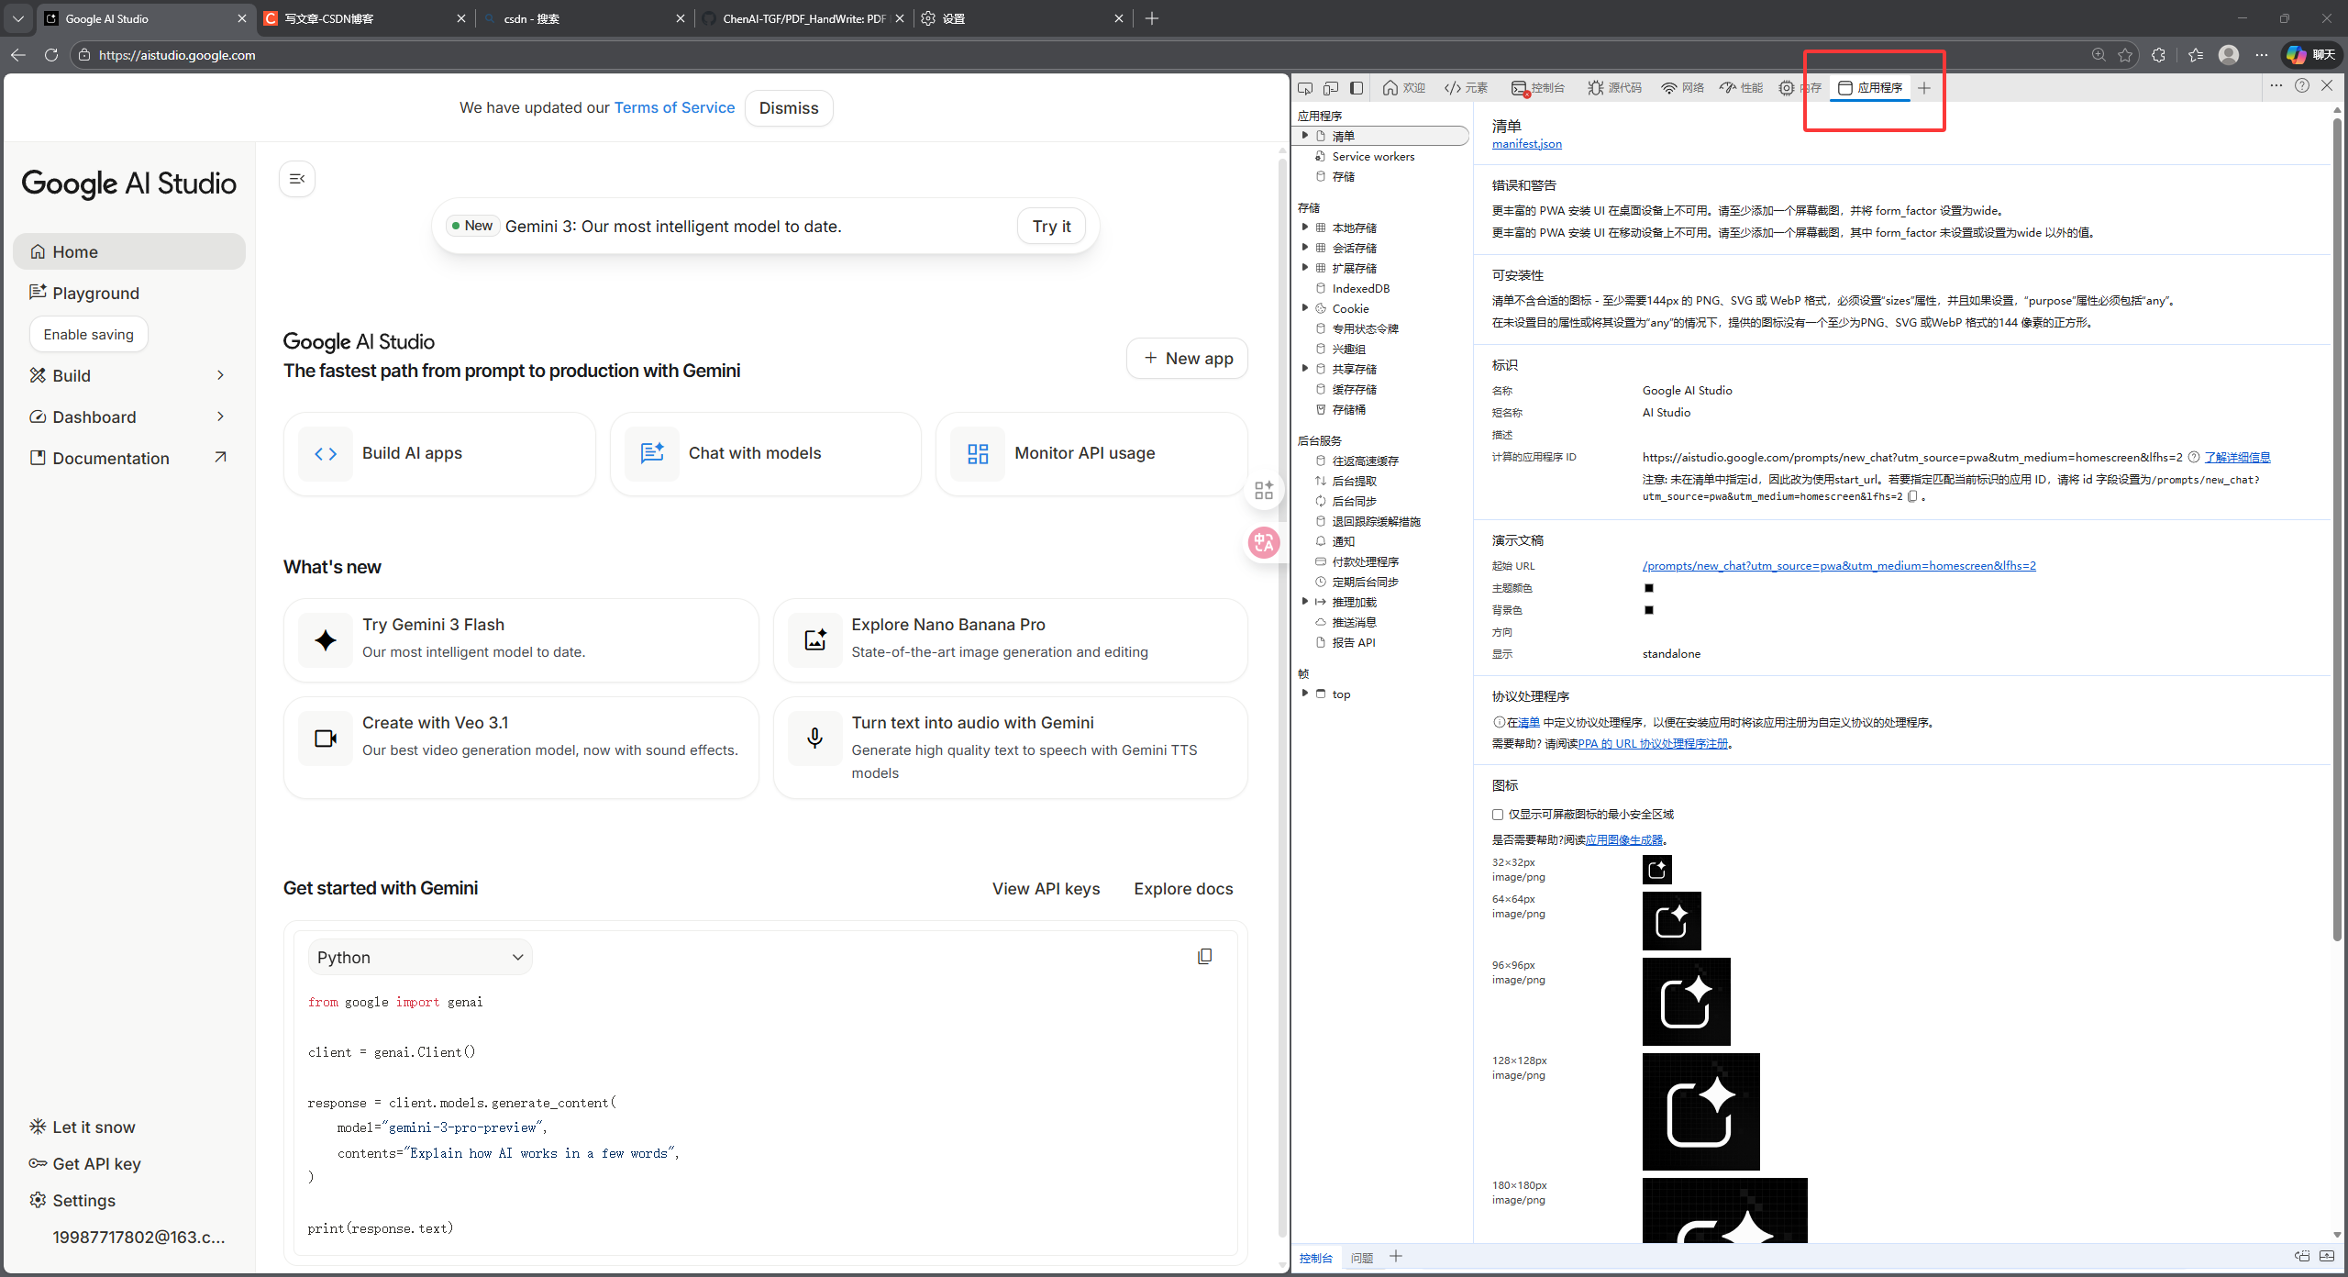Switch to the 网络 DevTools tab
The height and width of the screenshot is (1277, 2348).
click(x=1682, y=88)
